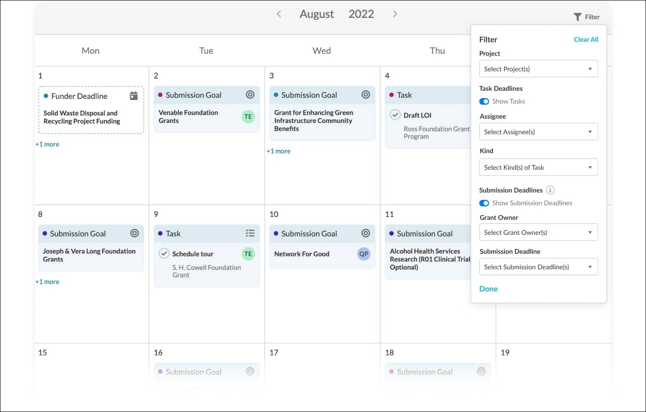The image size is (646, 412).
Task: Click the QP avatar on Network For Good goal
Action: [x=363, y=254]
